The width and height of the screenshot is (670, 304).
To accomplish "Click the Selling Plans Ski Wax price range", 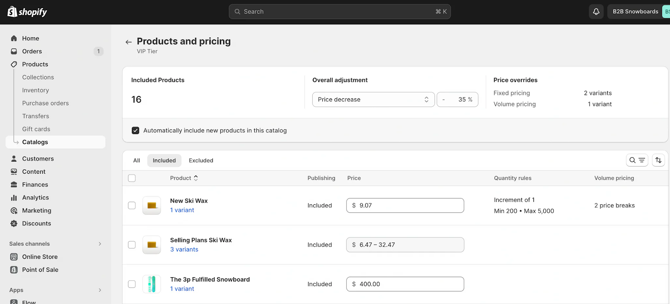I will coord(405,245).
